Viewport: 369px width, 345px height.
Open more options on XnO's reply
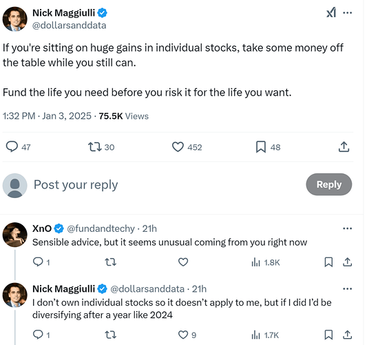click(348, 228)
